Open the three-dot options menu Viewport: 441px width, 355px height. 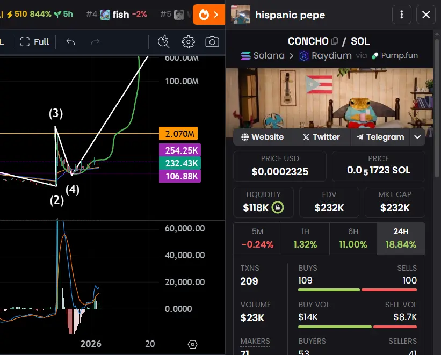[x=402, y=15]
